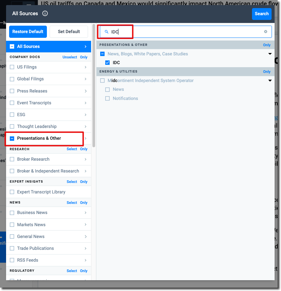Enable the ESG checkbox
This screenshot has height=291, width=281.
(12, 115)
